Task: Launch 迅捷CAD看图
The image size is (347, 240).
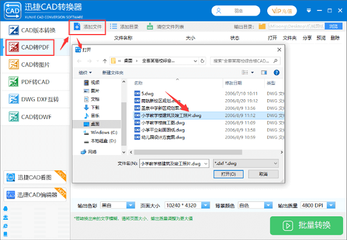Action: click(35, 177)
